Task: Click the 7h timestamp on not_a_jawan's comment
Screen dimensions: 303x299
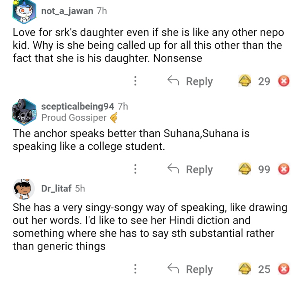Action: [102, 11]
